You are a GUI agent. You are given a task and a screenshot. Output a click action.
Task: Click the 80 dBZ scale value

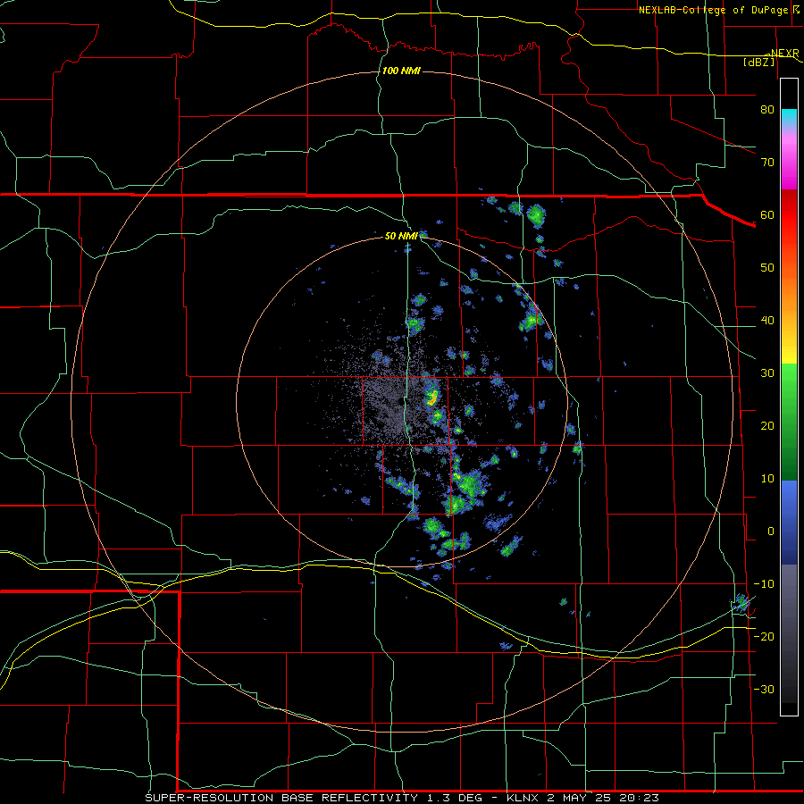point(767,109)
